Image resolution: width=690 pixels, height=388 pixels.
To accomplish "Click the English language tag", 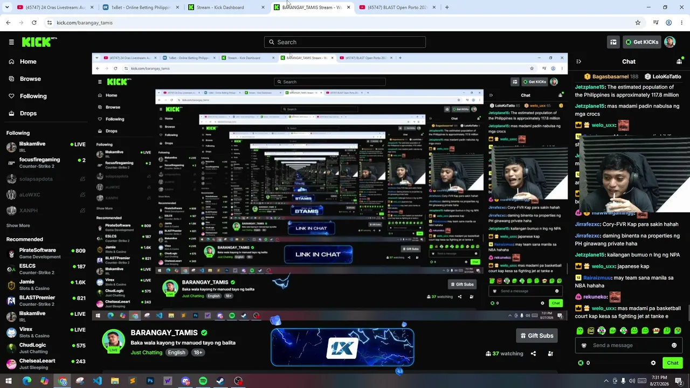I will pos(176,352).
